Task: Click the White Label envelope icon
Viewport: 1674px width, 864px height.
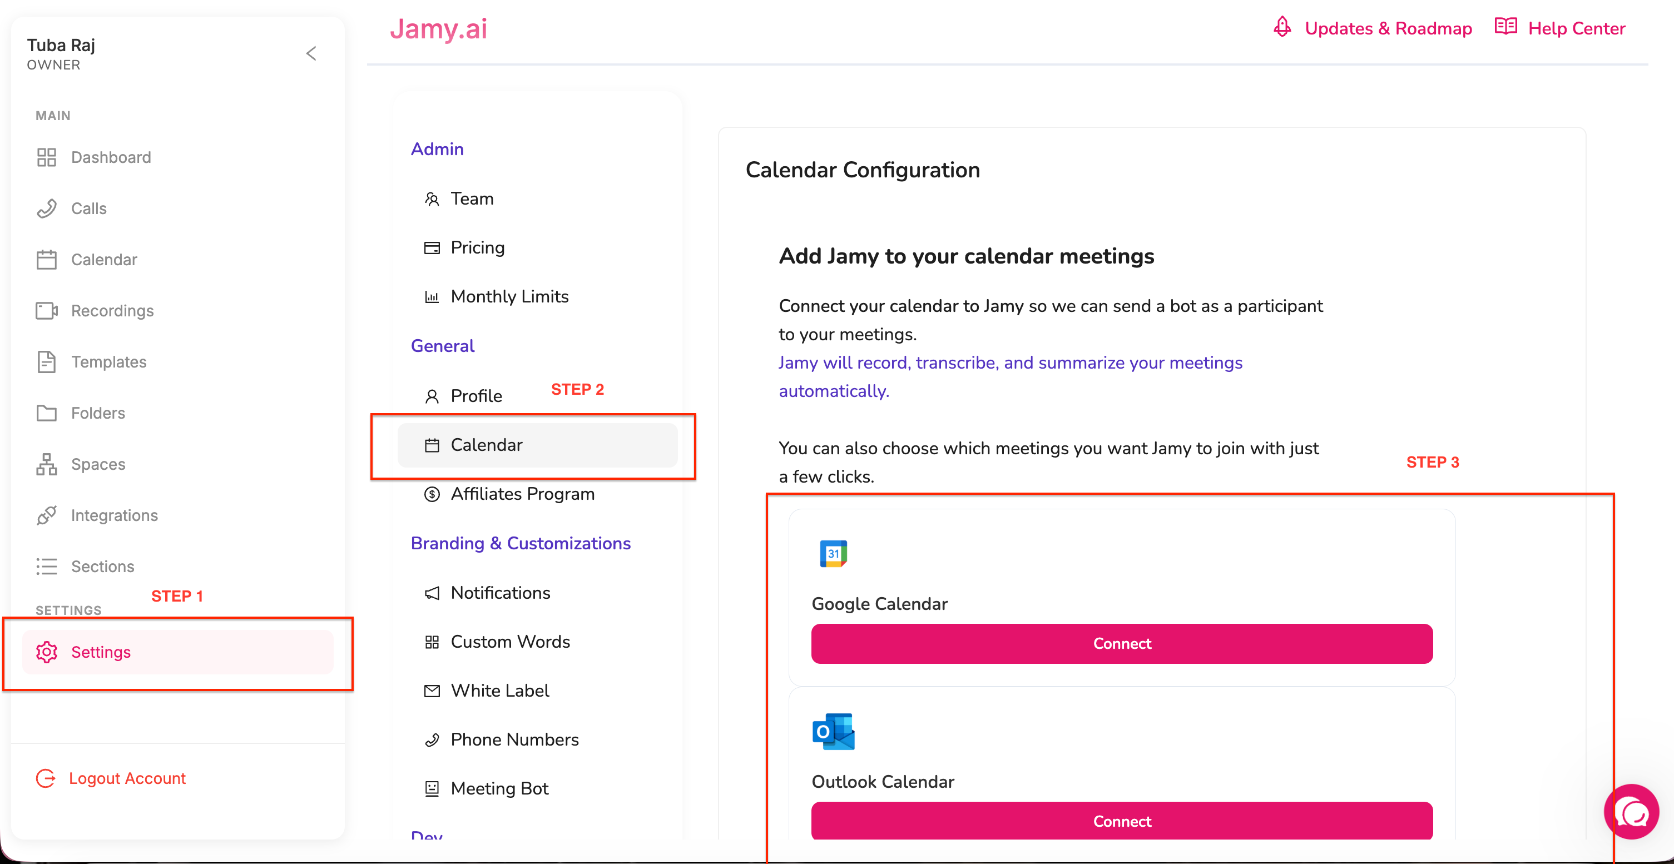Action: pyautogui.click(x=432, y=691)
